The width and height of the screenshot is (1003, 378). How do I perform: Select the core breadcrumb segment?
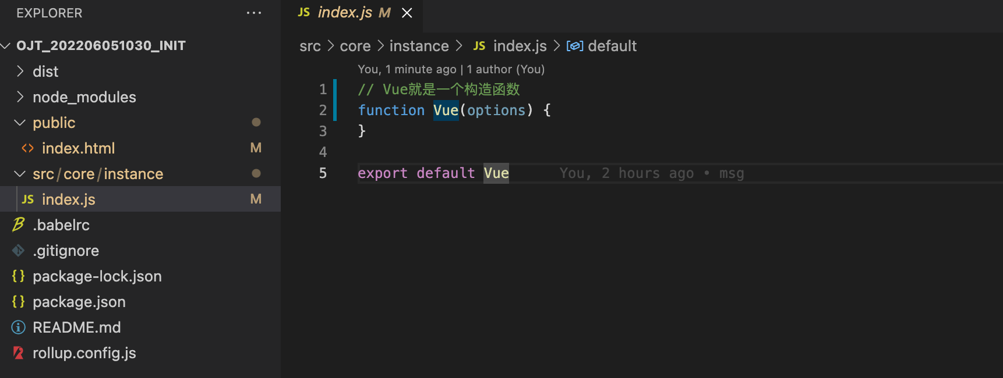(355, 46)
